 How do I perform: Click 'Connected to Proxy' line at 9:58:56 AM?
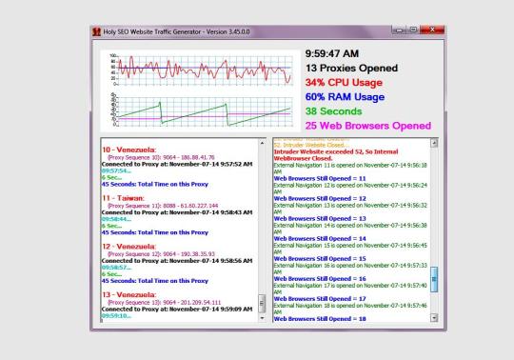(x=177, y=261)
